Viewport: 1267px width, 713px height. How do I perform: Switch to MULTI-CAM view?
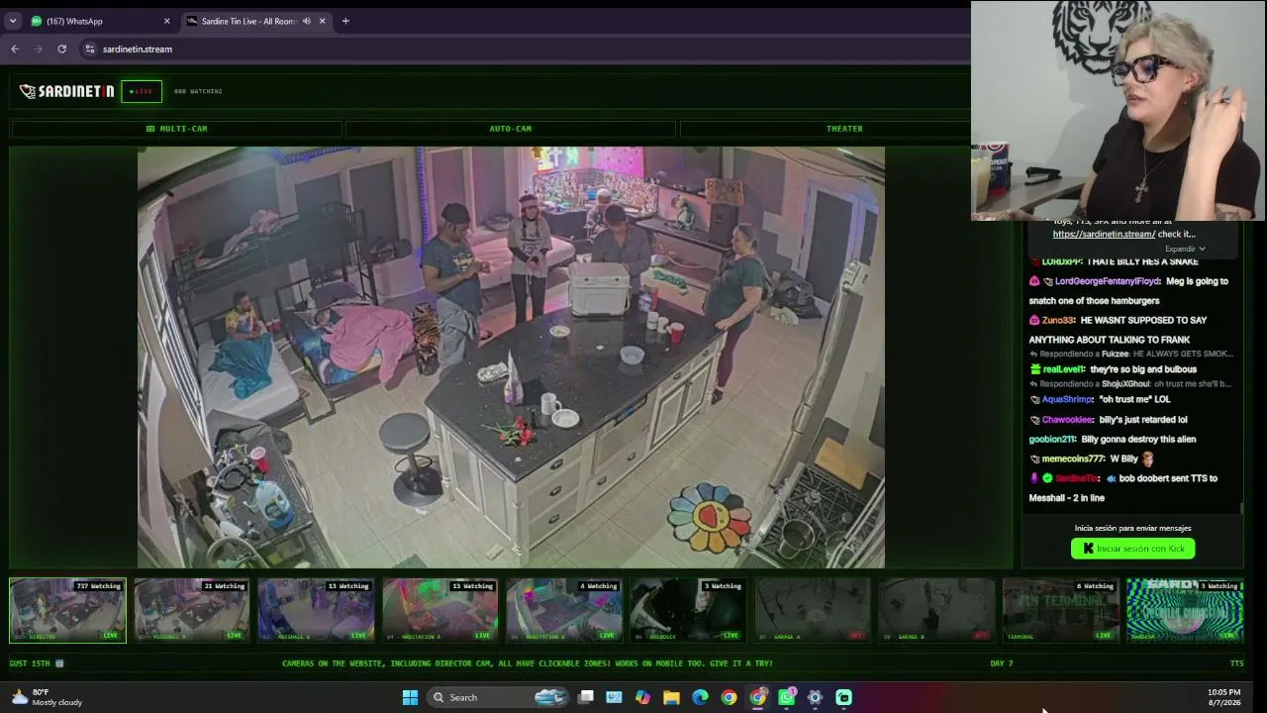[x=176, y=129]
